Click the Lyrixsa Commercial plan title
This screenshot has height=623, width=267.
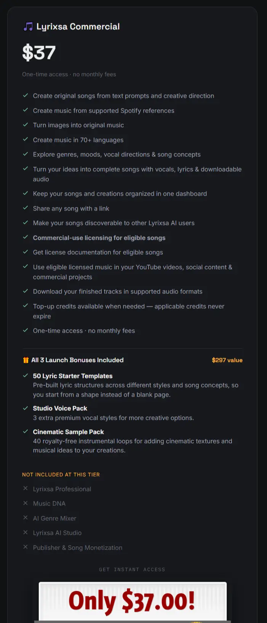pyautogui.click(x=78, y=27)
